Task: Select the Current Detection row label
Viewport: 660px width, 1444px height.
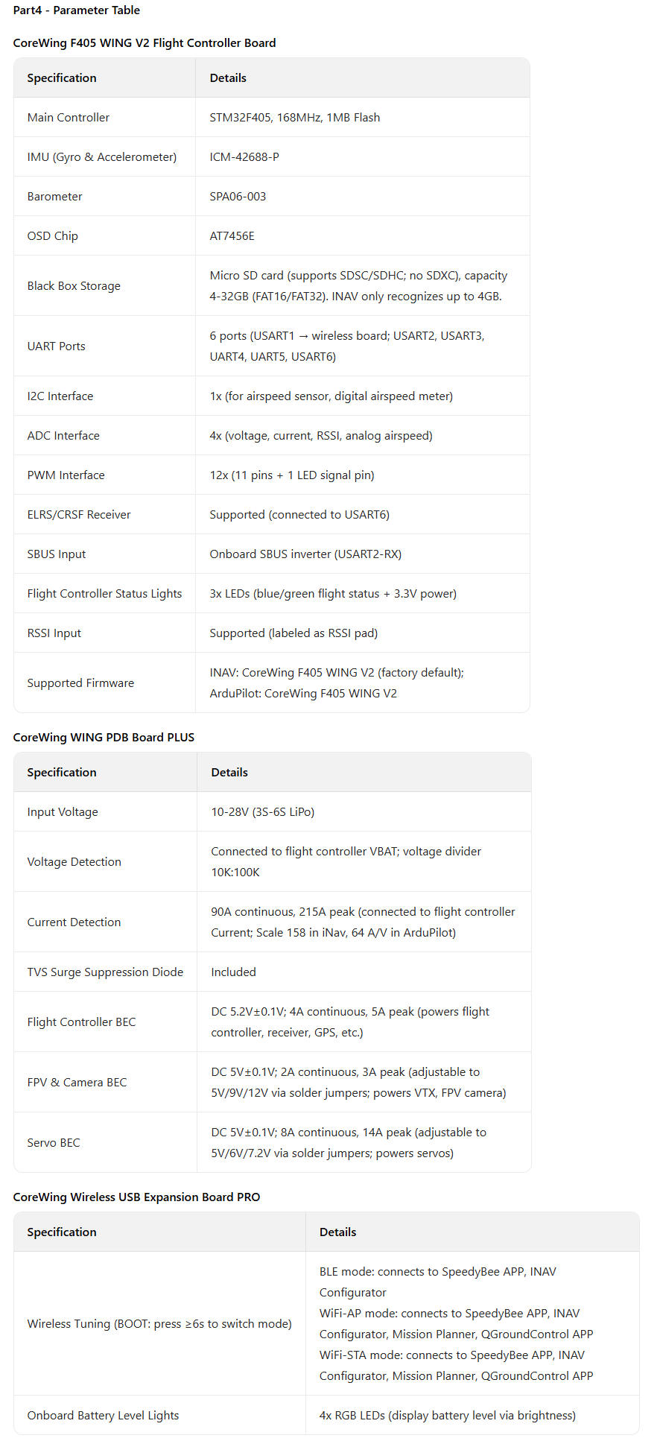Action: (x=74, y=922)
